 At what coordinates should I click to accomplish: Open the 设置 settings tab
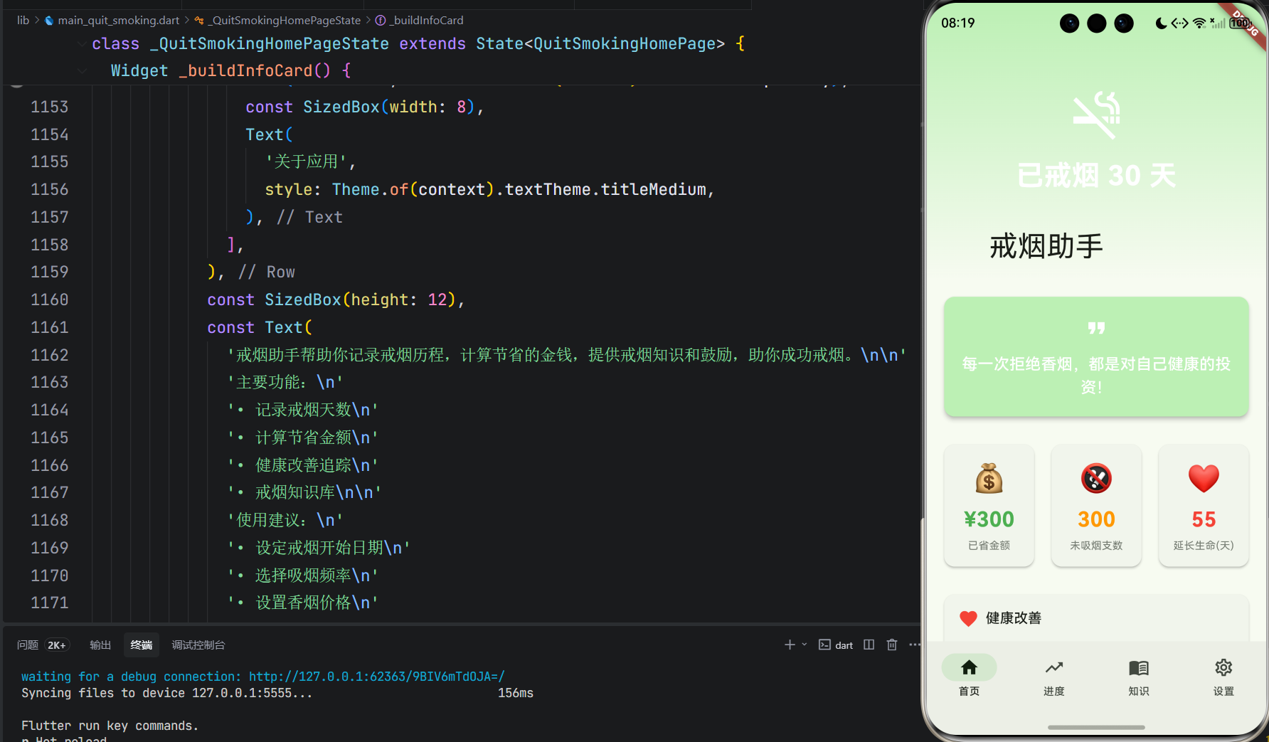[x=1223, y=676]
